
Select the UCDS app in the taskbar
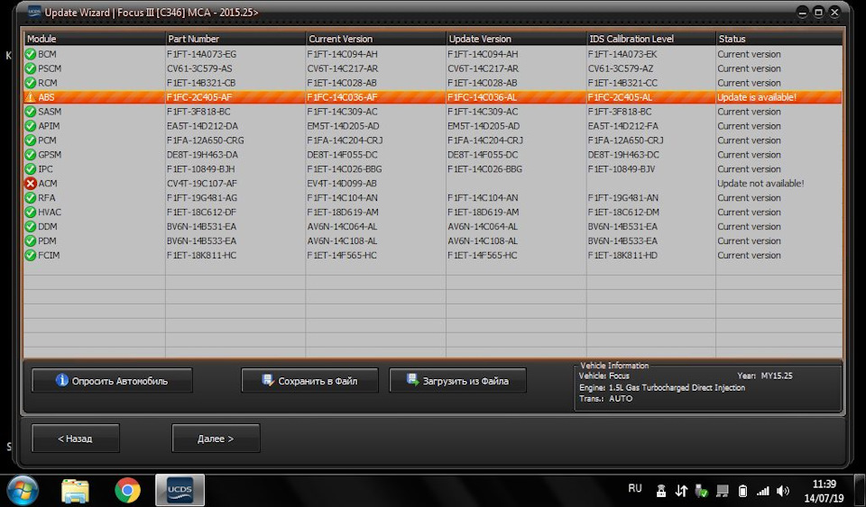180,490
